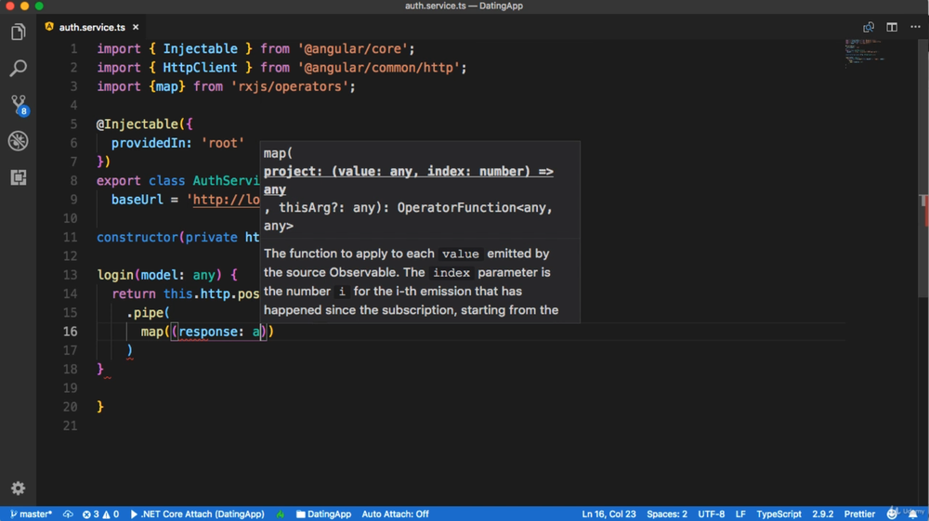This screenshot has width=929, height=521.
Task: Split the editor with the split icon
Action: [x=892, y=27]
